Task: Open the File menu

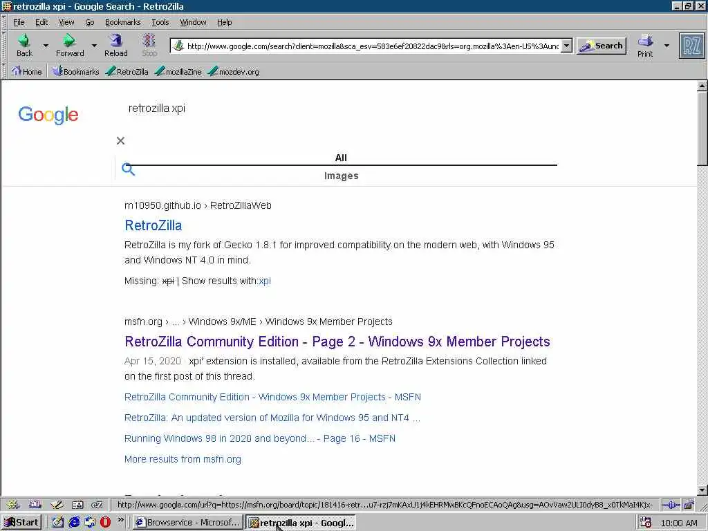Action: [x=19, y=22]
